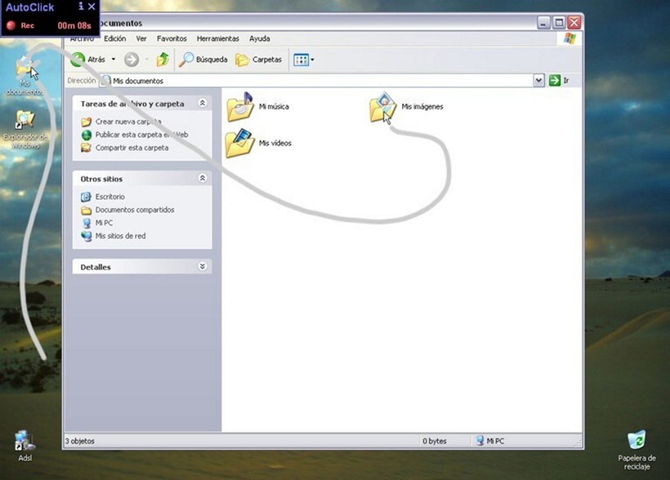Collapse Tareas de archivo y carpeta panel

(x=203, y=103)
